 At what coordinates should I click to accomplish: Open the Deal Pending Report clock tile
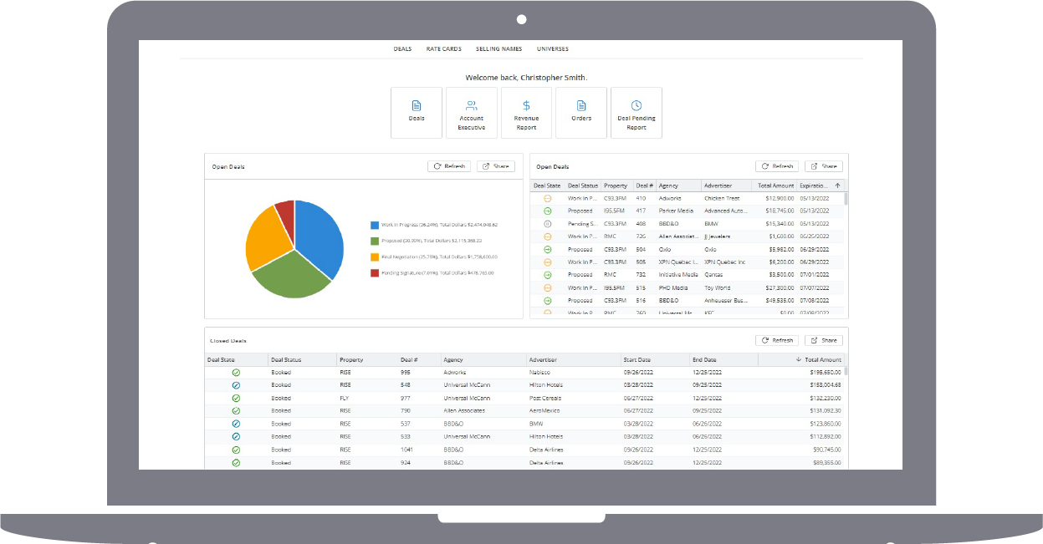[x=637, y=112]
